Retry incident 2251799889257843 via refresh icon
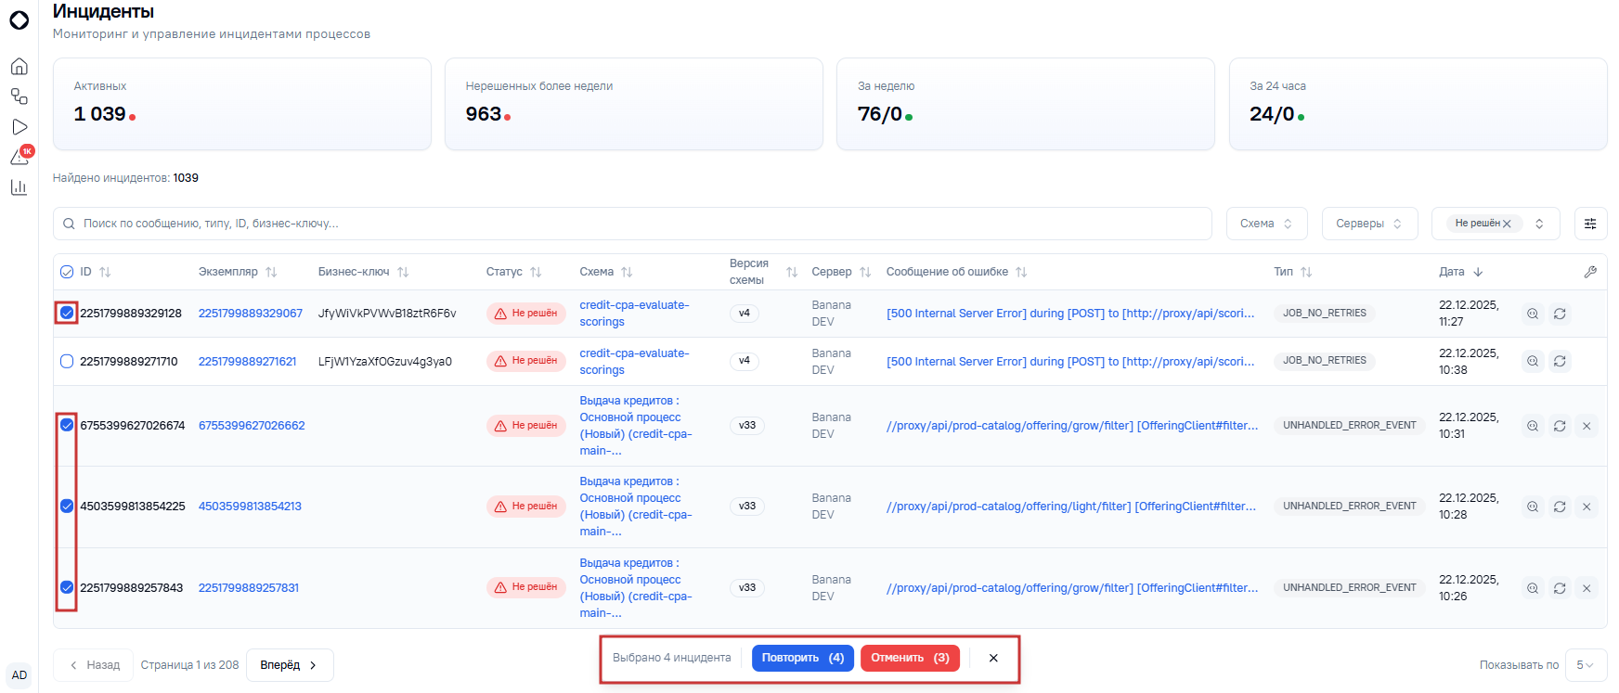The height and width of the screenshot is (693, 1619). (x=1560, y=587)
